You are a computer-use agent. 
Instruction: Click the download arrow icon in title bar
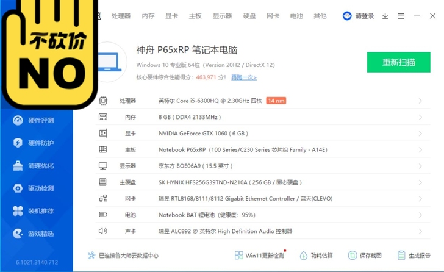pyautogui.click(x=385, y=16)
